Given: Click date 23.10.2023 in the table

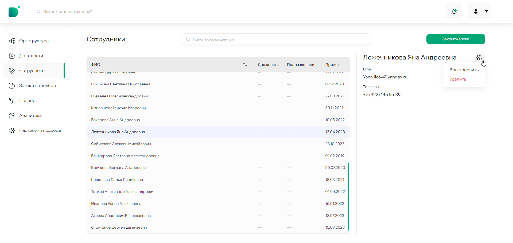Looking at the screenshot, I should click(x=335, y=144).
